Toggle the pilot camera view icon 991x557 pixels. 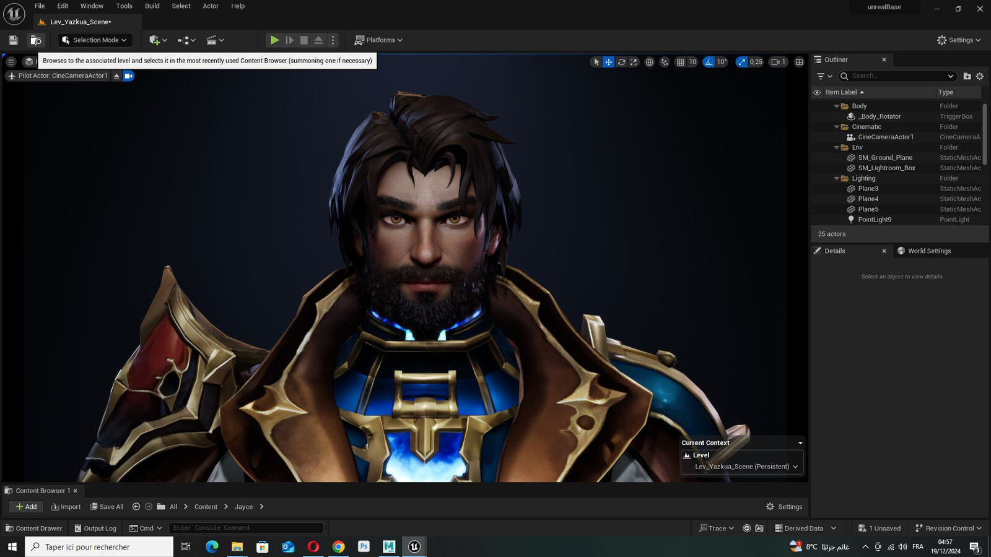(129, 76)
